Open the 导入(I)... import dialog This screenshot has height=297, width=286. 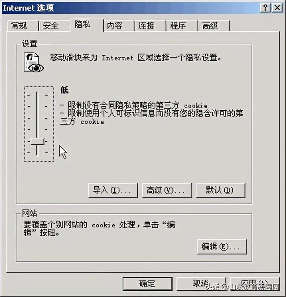[113, 190]
